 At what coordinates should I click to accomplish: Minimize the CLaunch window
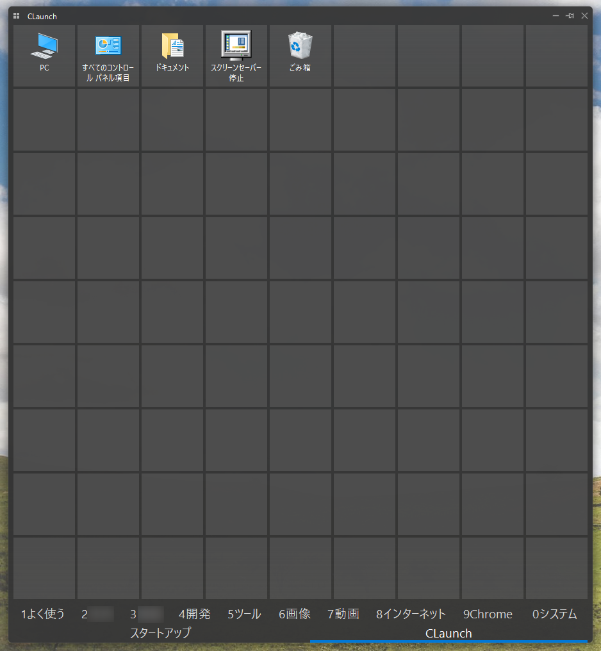[x=556, y=16]
